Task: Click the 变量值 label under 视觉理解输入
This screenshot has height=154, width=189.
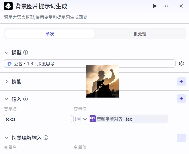Action: 80,147
